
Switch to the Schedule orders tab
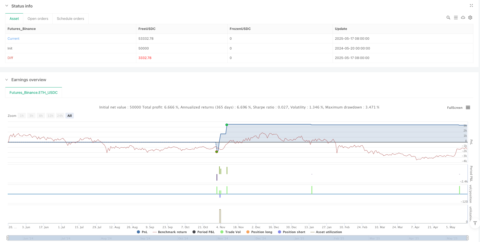pyautogui.click(x=70, y=19)
